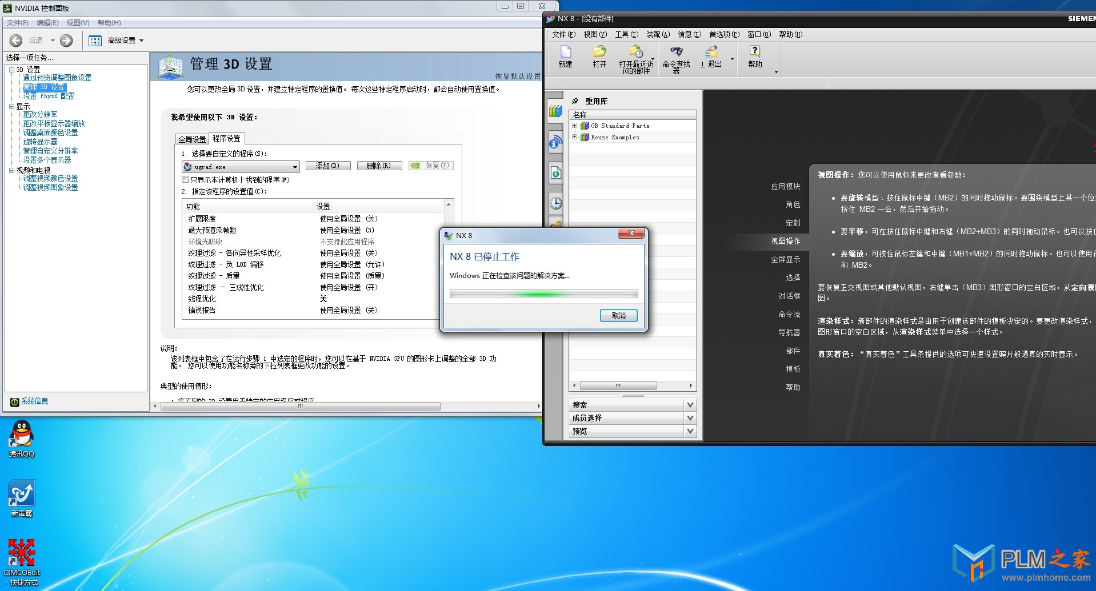Click the 恢复默认设置 link

pyautogui.click(x=518, y=76)
